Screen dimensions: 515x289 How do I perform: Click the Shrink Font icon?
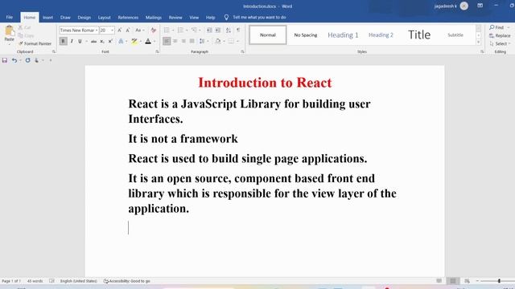point(128,31)
